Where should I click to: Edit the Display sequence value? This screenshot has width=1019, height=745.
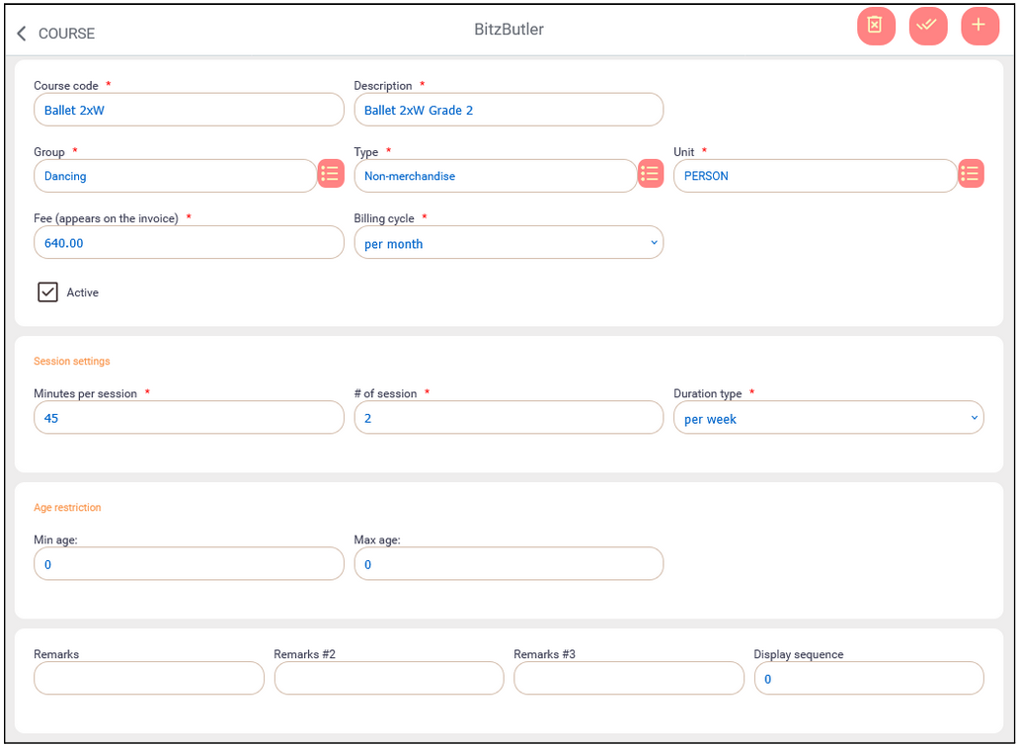tap(869, 678)
